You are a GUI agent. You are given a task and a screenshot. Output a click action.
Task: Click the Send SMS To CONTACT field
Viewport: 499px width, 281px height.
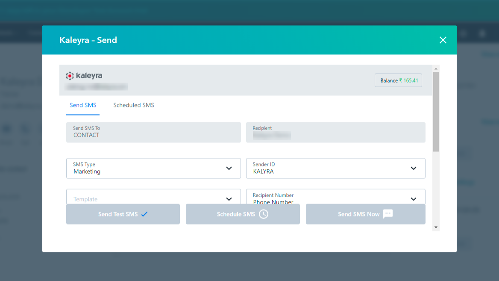(153, 132)
